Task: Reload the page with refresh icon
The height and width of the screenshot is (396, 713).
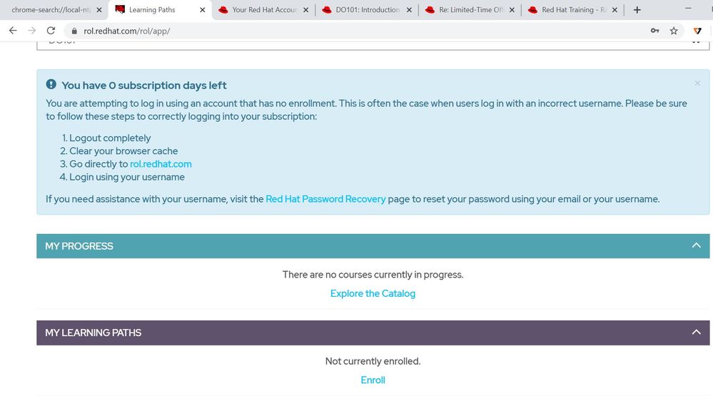Action: click(x=51, y=31)
